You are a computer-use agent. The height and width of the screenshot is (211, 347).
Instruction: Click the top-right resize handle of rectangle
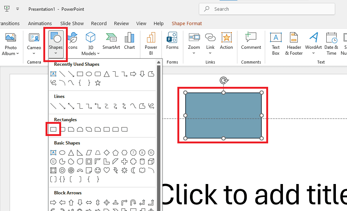261,92
